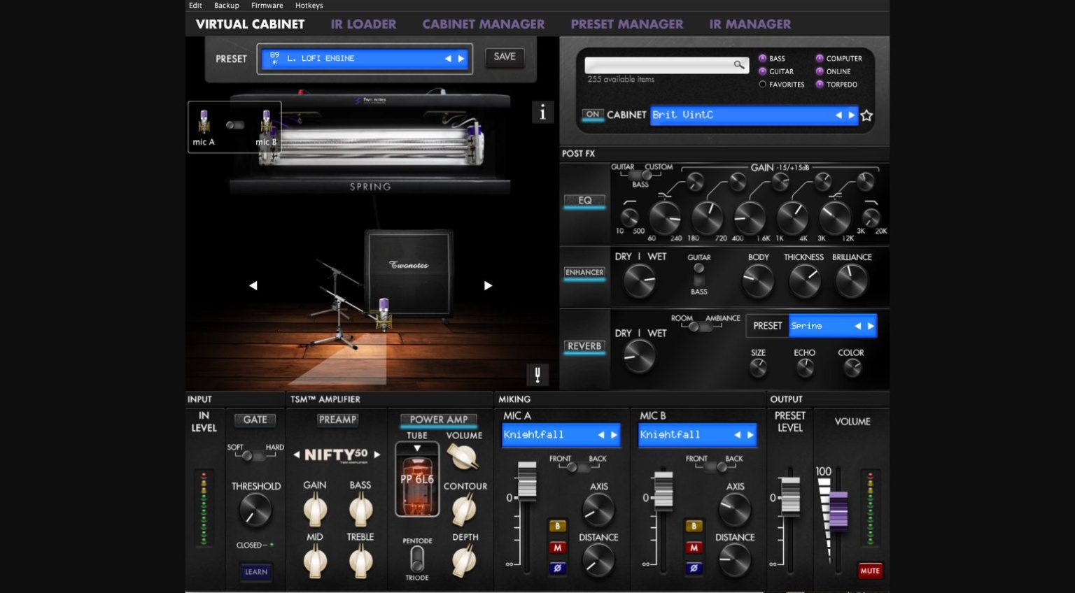
Task: Switch to the CABINET MANAGER tab
Action: pos(483,24)
